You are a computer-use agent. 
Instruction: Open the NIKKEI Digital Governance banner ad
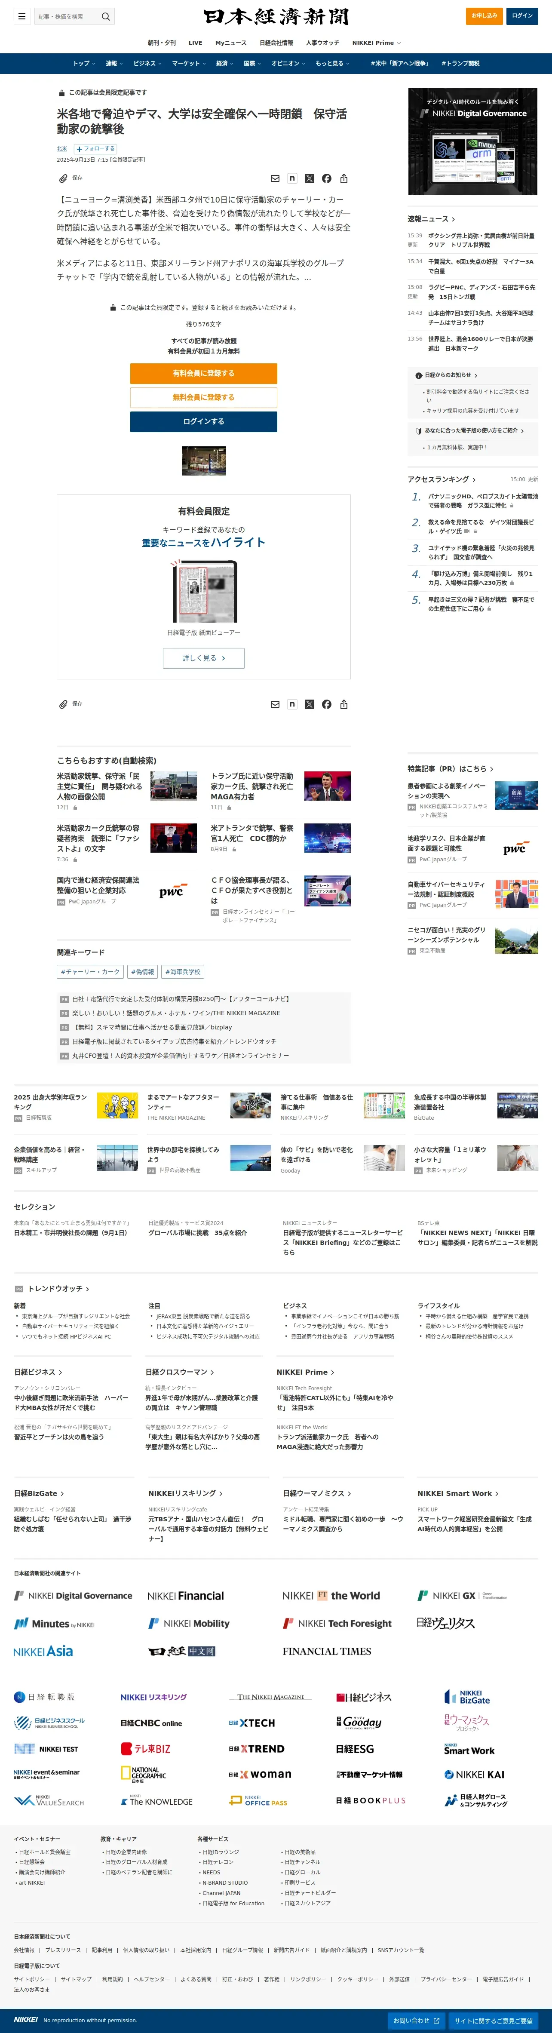(472, 141)
